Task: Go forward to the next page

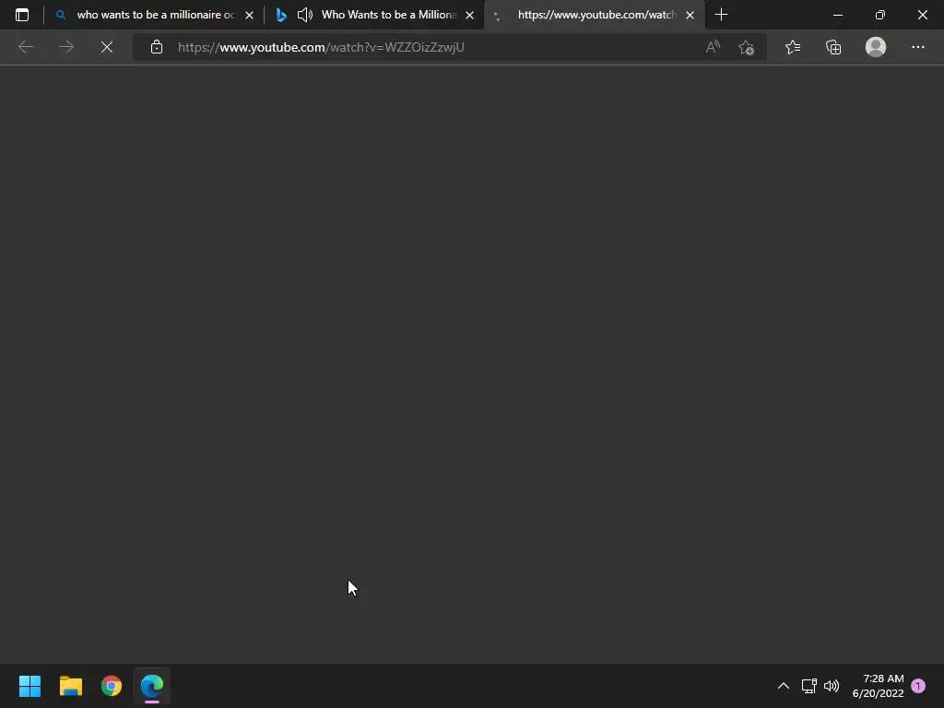Action: (x=66, y=47)
